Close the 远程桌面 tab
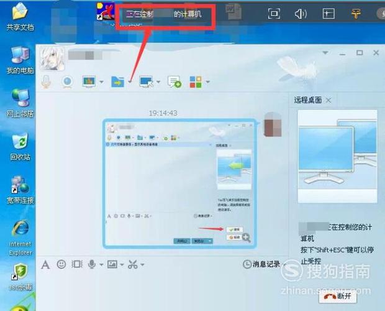This screenshot has height=311, width=385. pos(328,100)
